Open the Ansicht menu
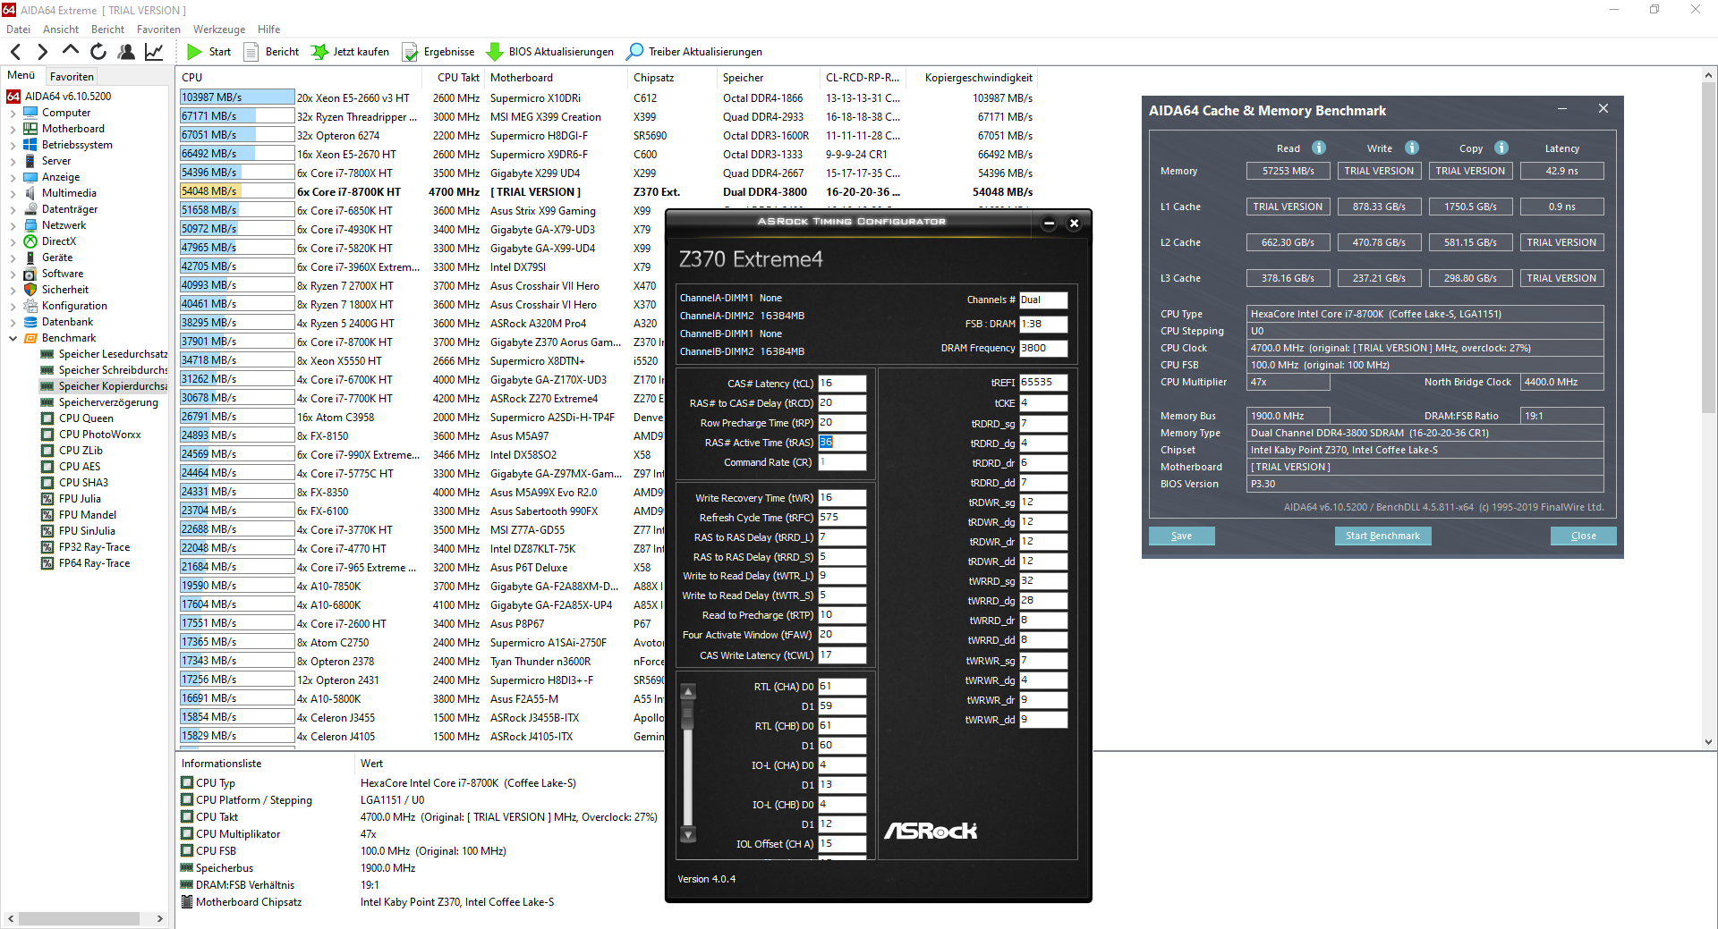The height and width of the screenshot is (929, 1718). pyautogui.click(x=61, y=30)
